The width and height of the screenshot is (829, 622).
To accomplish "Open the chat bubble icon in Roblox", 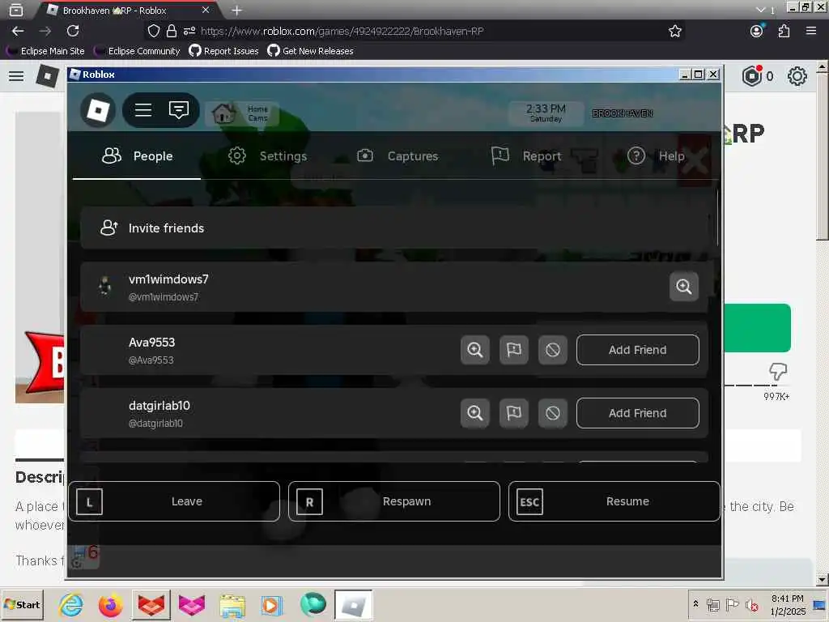I will [179, 110].
